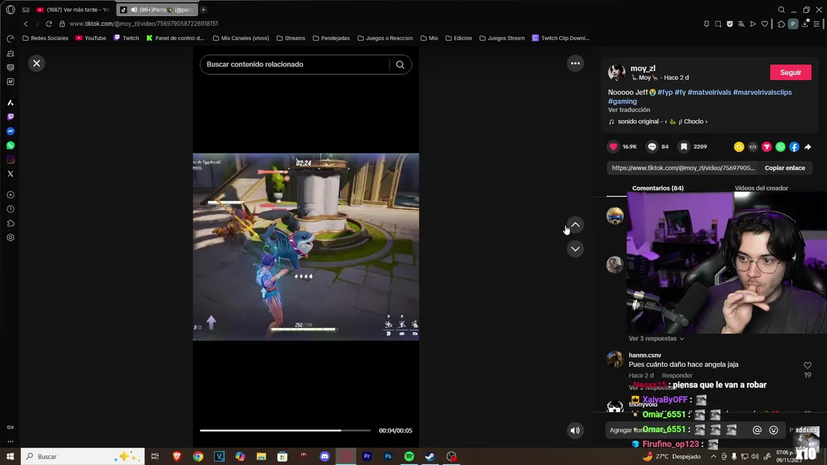827x465 pixels.
Task: Open Spotify from the taskbar
Action: coord(409,457)
